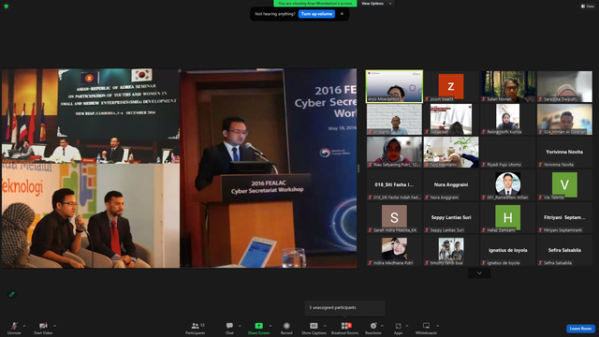Select the zoom baa03 participant tile
This screenshot has height=337, width=599.
tap(451, 86)
